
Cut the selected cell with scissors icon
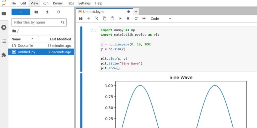(96, 18)
